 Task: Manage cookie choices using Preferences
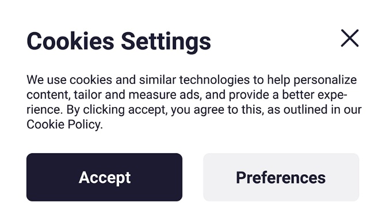click(x=281, y=177)
